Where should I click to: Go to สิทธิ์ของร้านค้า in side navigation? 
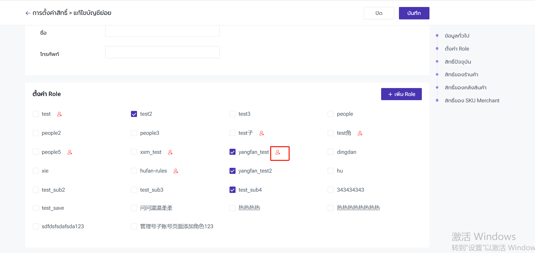461,74
